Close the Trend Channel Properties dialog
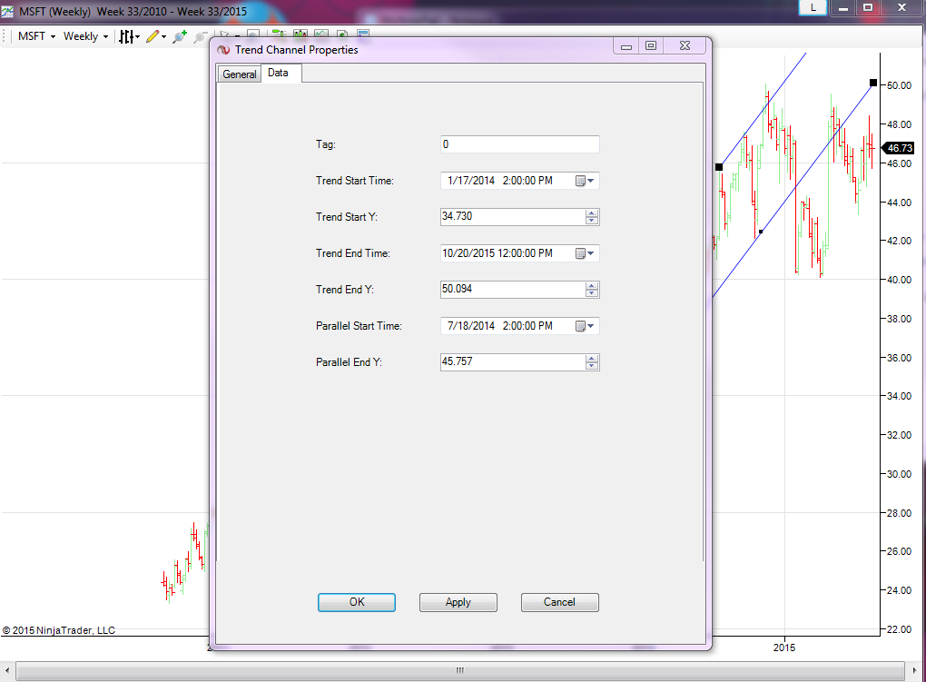The image size is (926, 682). (685, 46)
